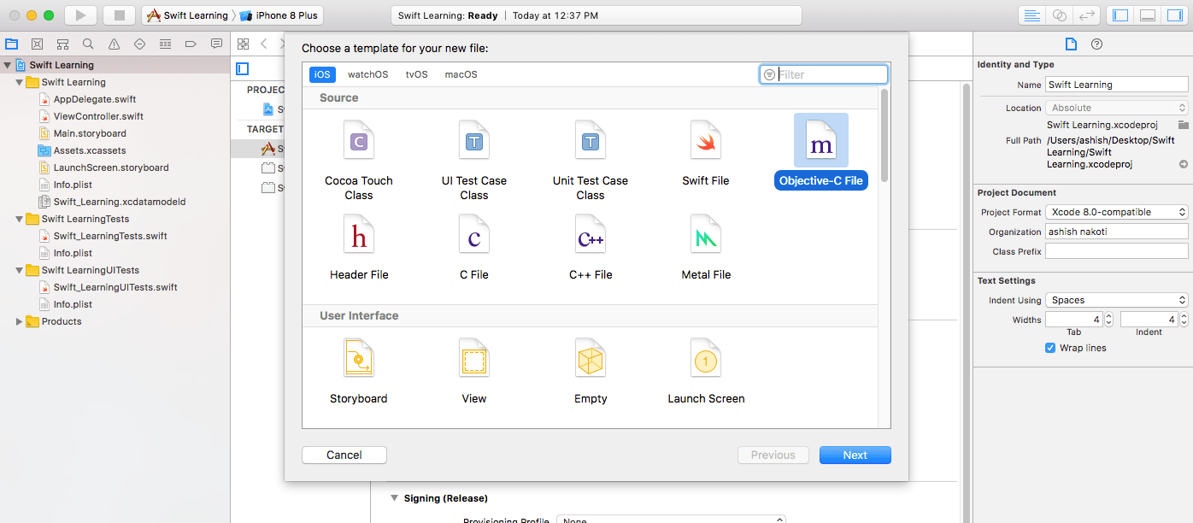Select the Version editor view
Viewport: 1193px width, 523px height.
pyautogui.click(x=1087, y=15)
